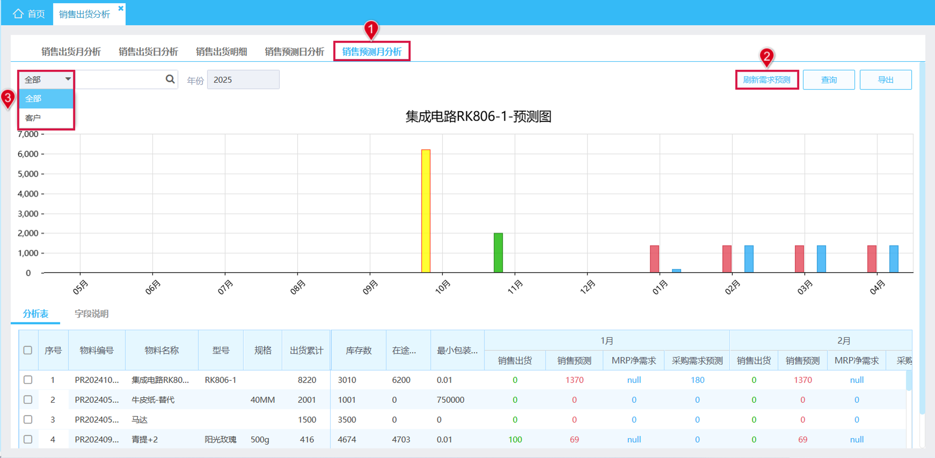Toggle the select-all header checkbox
The height and width of the screenshot is (458, 935).
point(28,350)
